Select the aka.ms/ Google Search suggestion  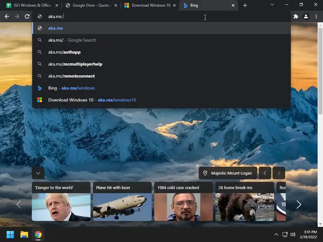pyautogui.click(x=162, y=40)
